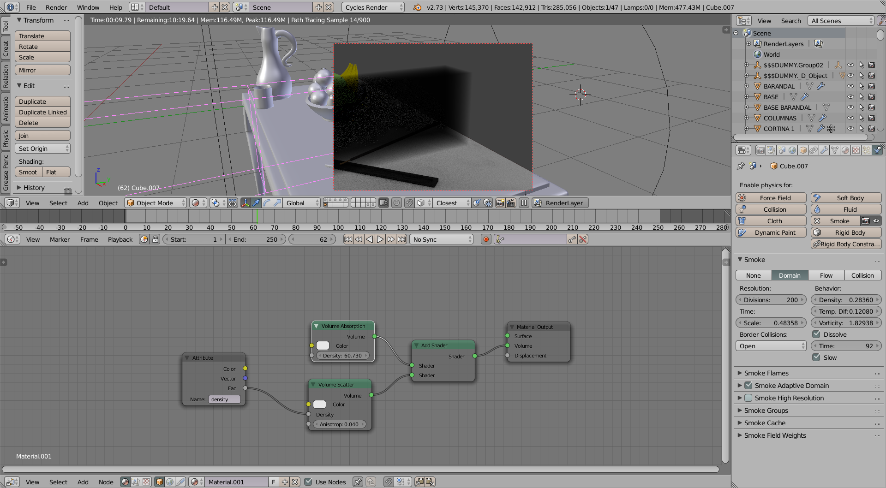Switch smoke type to Flow tab
Image resolution: width=886 pixels, height=488 pixels.
(826, 275)
